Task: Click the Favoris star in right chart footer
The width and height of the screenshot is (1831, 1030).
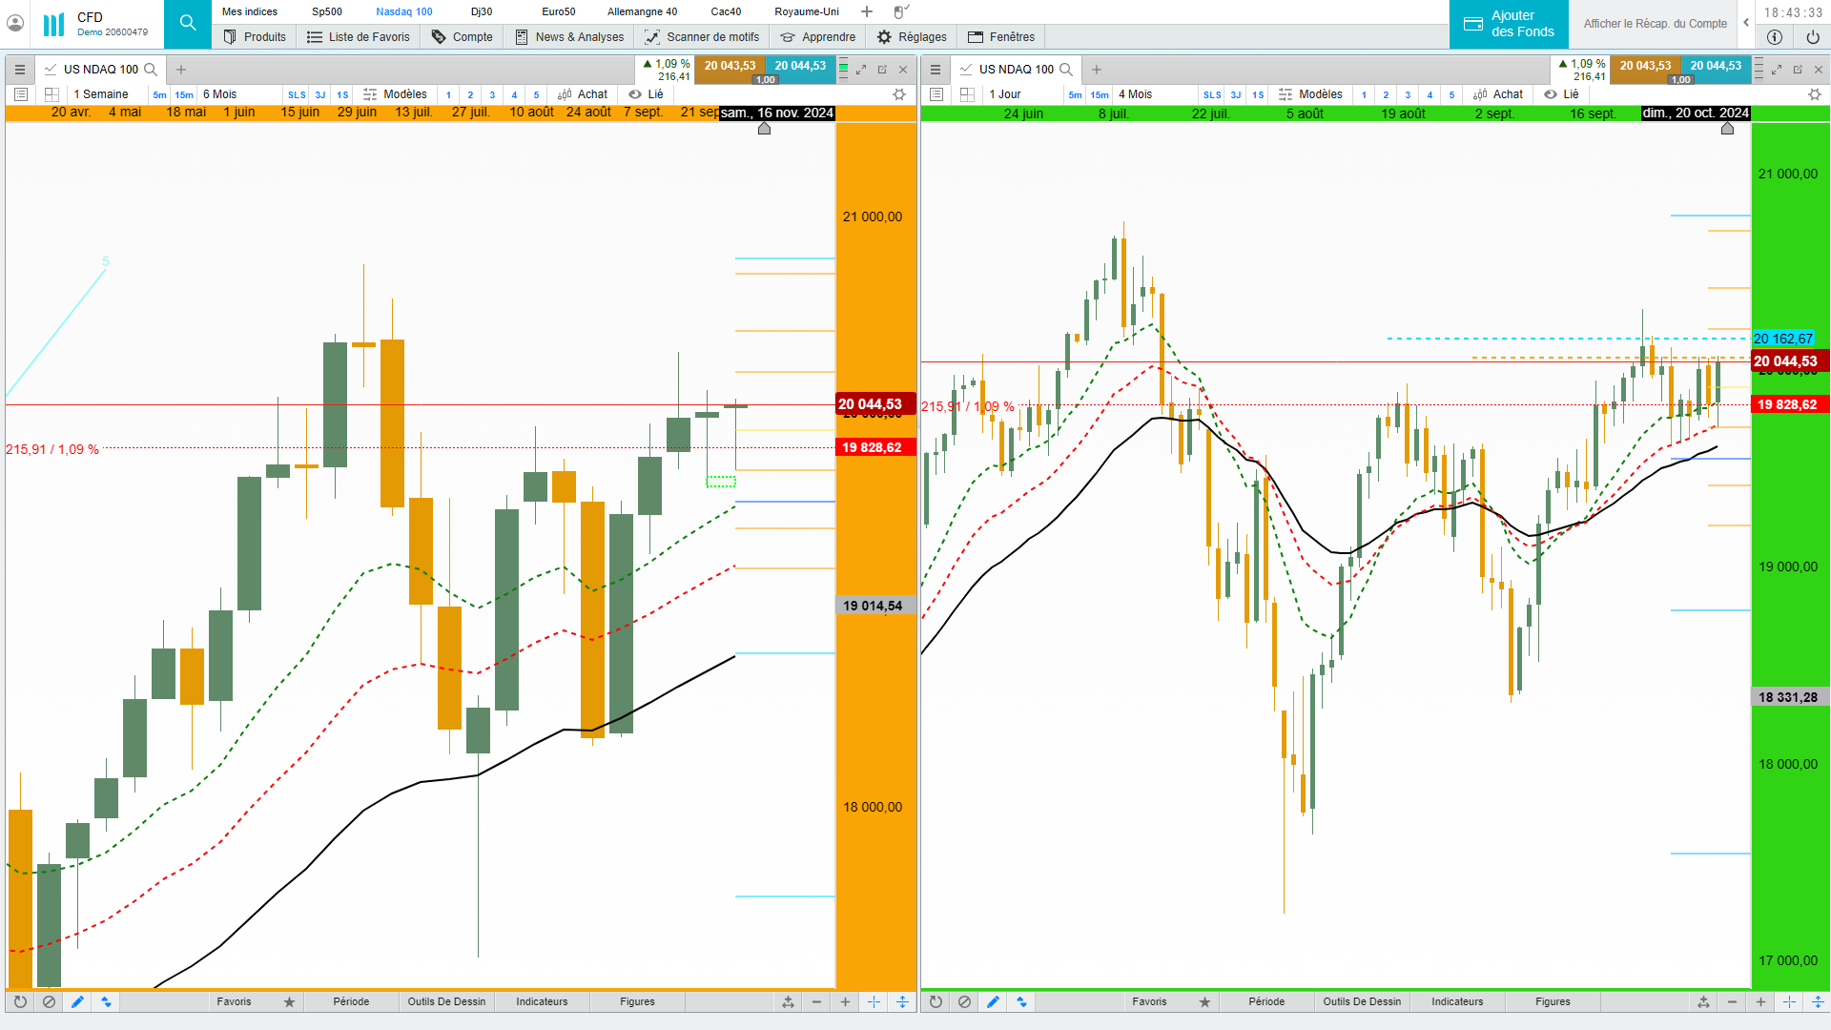Action: pos(1204,1002)
